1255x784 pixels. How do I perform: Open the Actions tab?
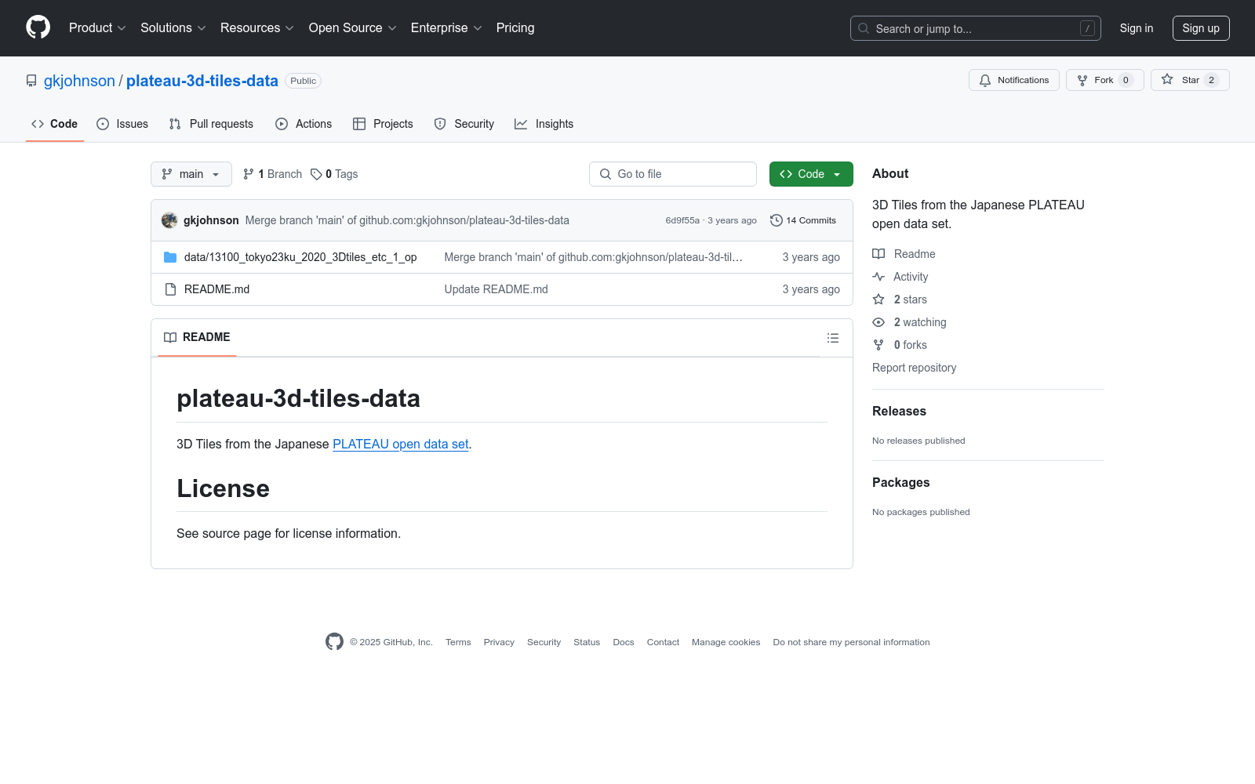click(304, 124)
